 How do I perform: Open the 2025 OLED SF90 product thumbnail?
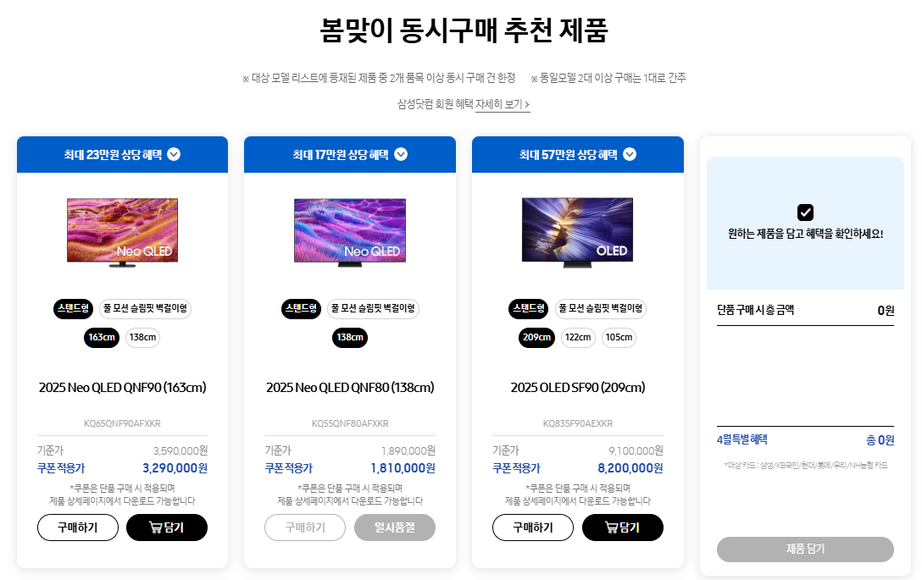click(577, 233)
